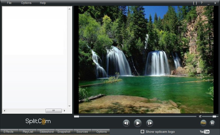Click the SplitCam logo
The width and height of the screenshot is (220, 135).
coord(38,121)
